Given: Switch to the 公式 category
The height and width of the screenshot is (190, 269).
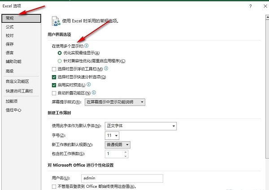Looking at the screenshot, I should coord(10,27).
